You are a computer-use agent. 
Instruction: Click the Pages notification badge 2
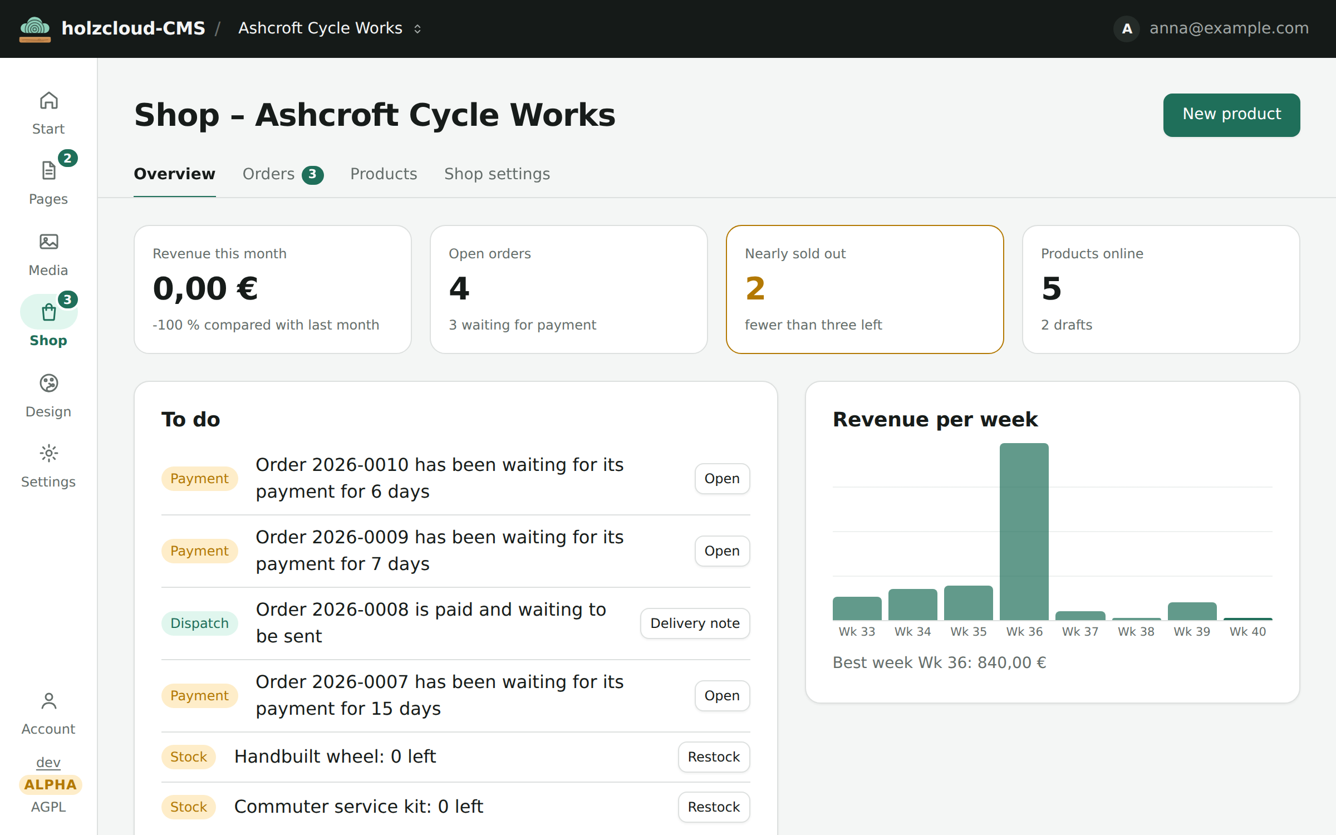point(67,159)
